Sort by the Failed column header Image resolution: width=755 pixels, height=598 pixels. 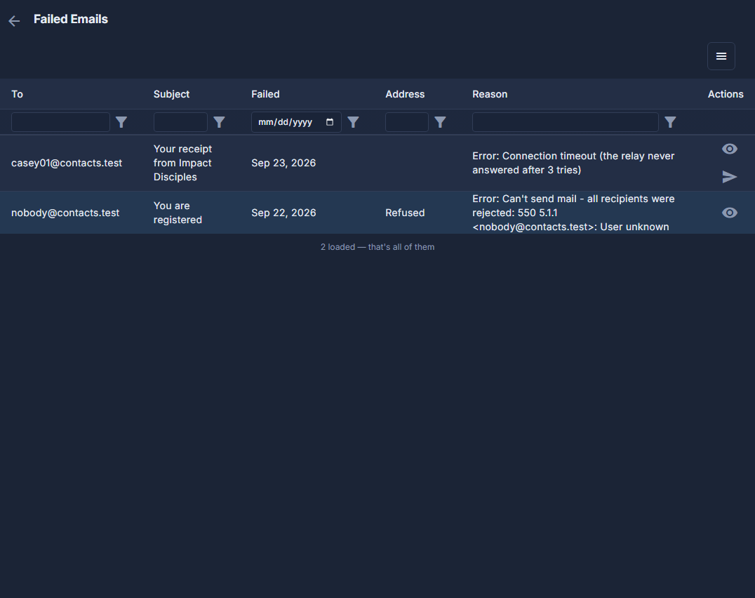pos(265,94)
